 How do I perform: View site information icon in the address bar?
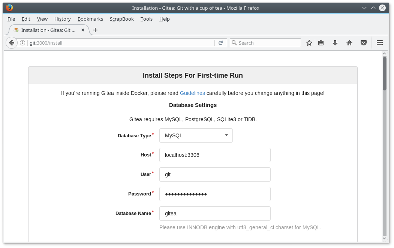click(x=22, y=43)
